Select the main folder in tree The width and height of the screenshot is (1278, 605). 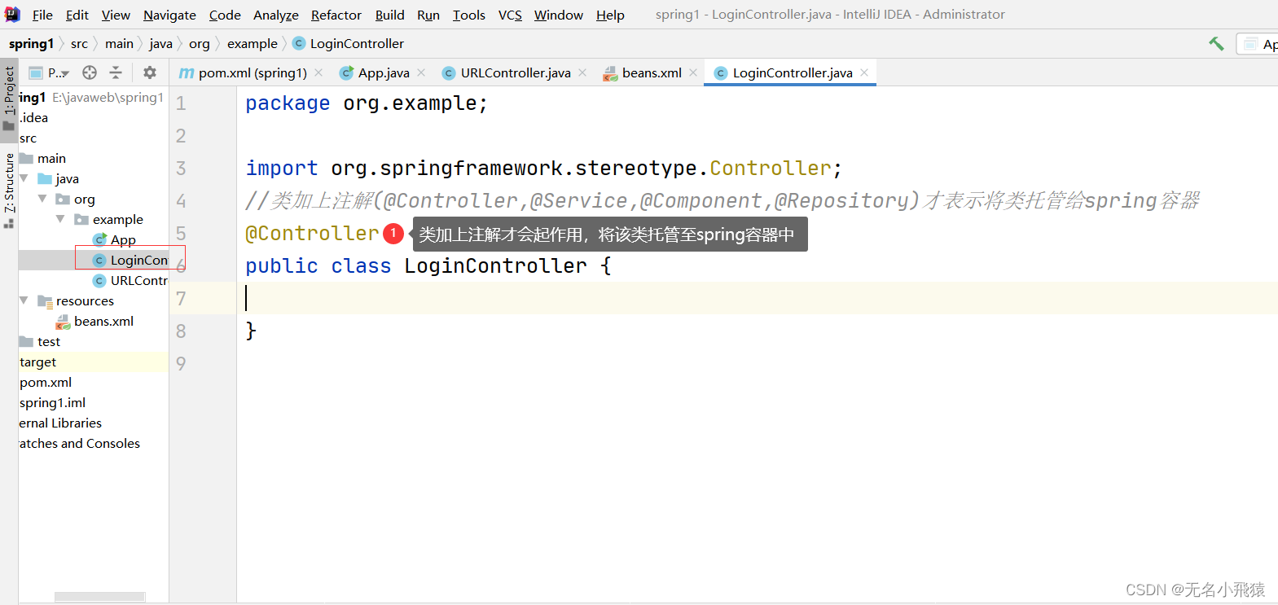(43, 158)
